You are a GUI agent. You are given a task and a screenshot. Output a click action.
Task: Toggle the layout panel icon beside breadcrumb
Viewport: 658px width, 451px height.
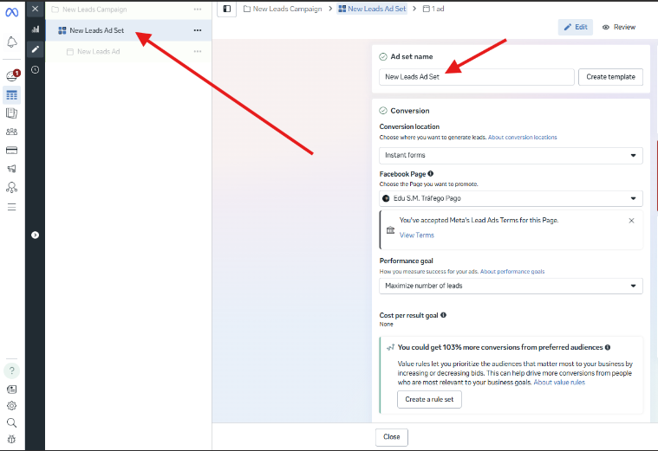pyautogui.click(x=227, y=9)
